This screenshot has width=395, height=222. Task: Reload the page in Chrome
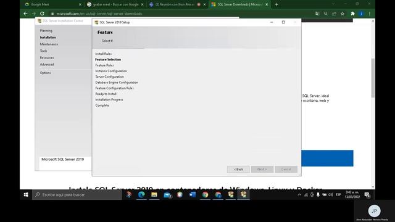point(42,14)
